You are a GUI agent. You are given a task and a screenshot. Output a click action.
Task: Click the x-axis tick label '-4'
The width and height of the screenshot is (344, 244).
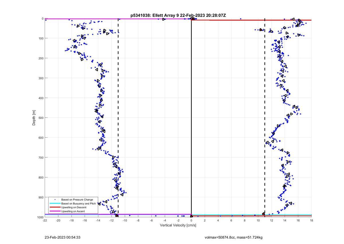pos(165,220)
